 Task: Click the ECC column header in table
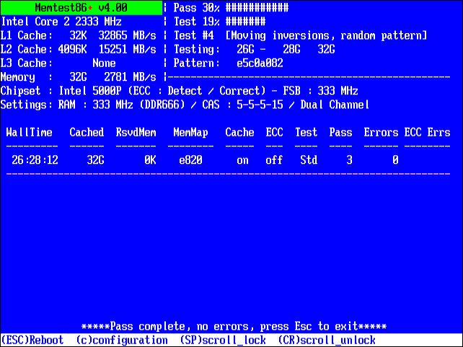(274, 133)
